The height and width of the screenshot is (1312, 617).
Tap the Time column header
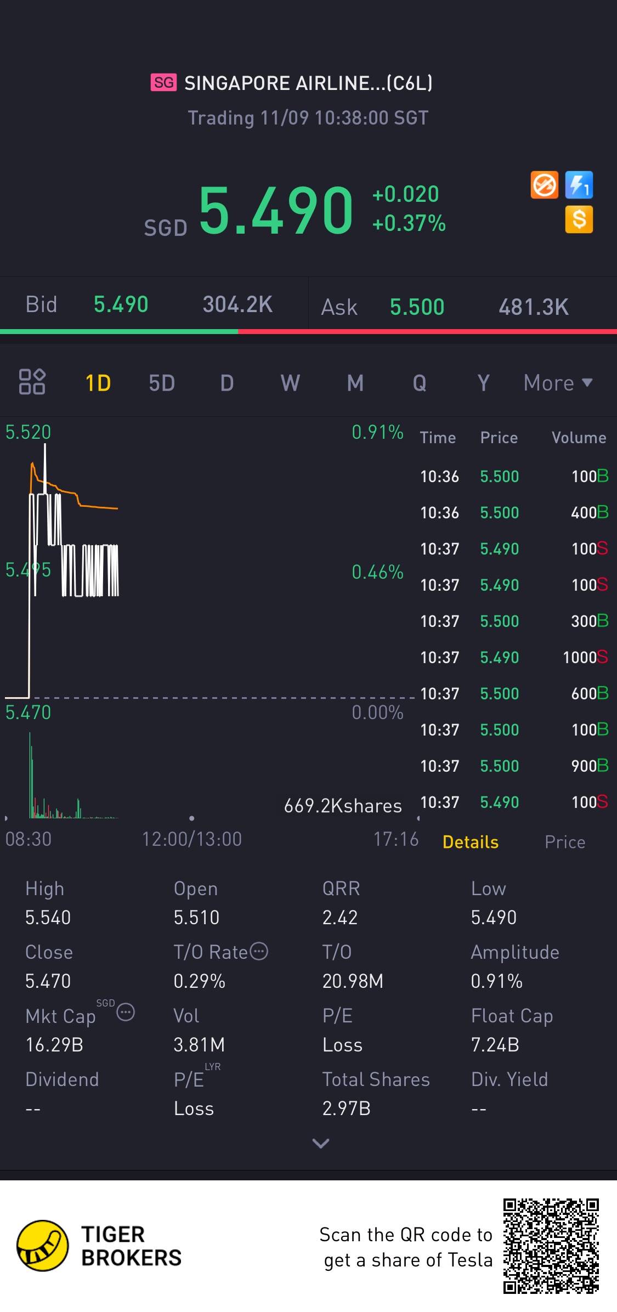pos(438,437)
